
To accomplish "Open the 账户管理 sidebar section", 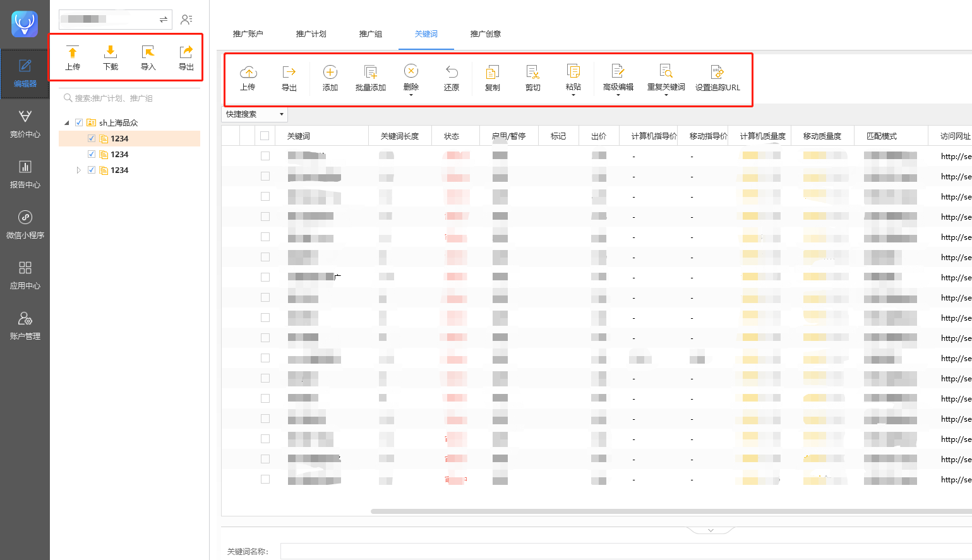I will 25,326.
